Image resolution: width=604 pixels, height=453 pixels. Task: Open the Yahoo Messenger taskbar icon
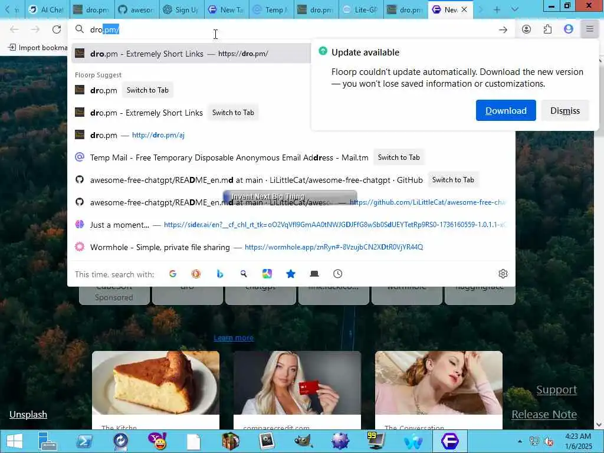coord(157,441)
